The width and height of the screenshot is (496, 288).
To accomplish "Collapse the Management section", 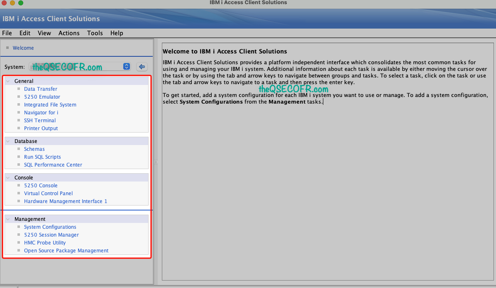I will click(x=8, y=219).
